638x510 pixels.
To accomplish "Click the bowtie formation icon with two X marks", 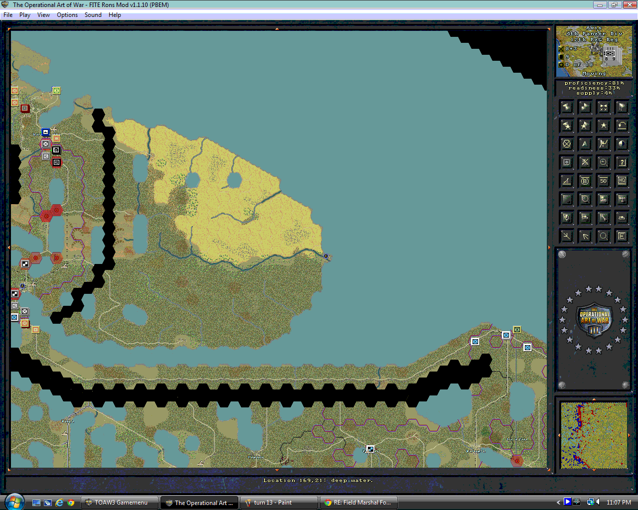I will (x=604, y=107).
